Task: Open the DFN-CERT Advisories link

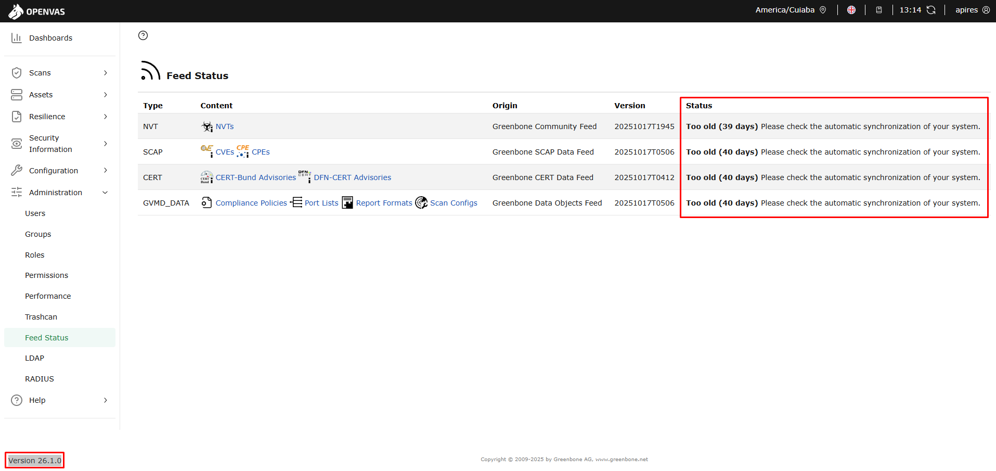Action: (x=352, y=177)
